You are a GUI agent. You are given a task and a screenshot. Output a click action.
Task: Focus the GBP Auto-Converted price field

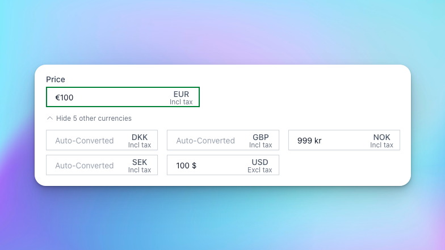point(206,141)
